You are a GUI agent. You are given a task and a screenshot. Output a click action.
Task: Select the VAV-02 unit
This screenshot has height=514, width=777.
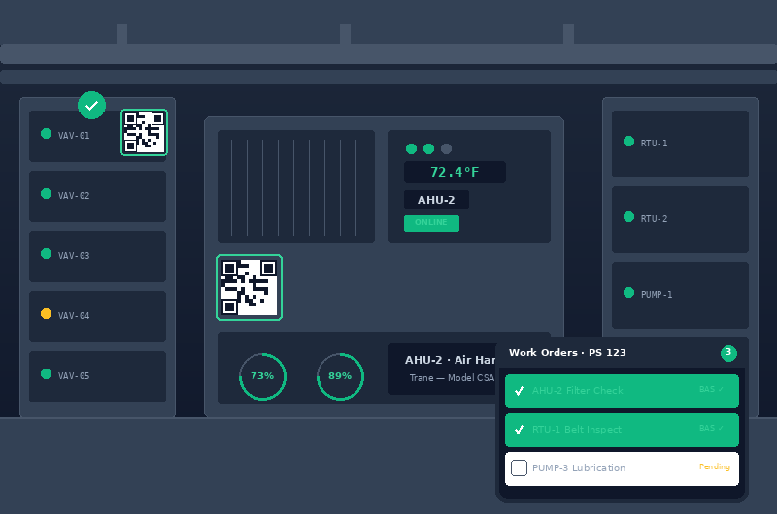pos(97,196)
